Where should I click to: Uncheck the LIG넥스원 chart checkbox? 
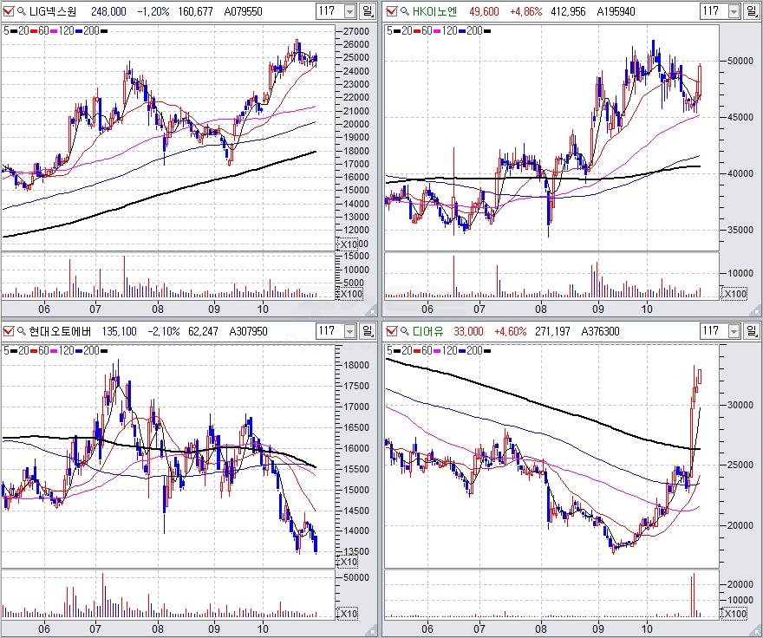(x=8, y=11)
